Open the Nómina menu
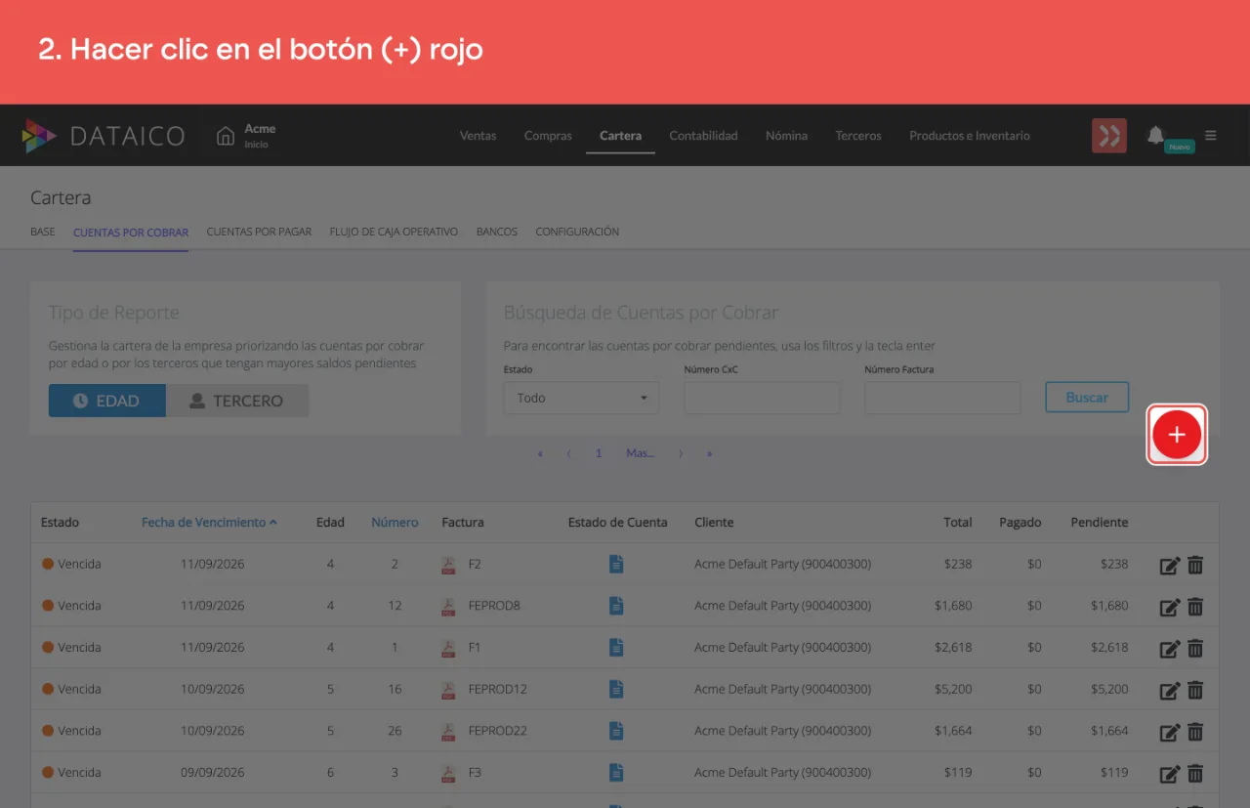This screenshot has height=808, width=1250. point(786,136)
